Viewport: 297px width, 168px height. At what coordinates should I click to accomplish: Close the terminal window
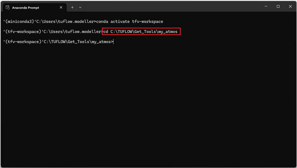290,7
